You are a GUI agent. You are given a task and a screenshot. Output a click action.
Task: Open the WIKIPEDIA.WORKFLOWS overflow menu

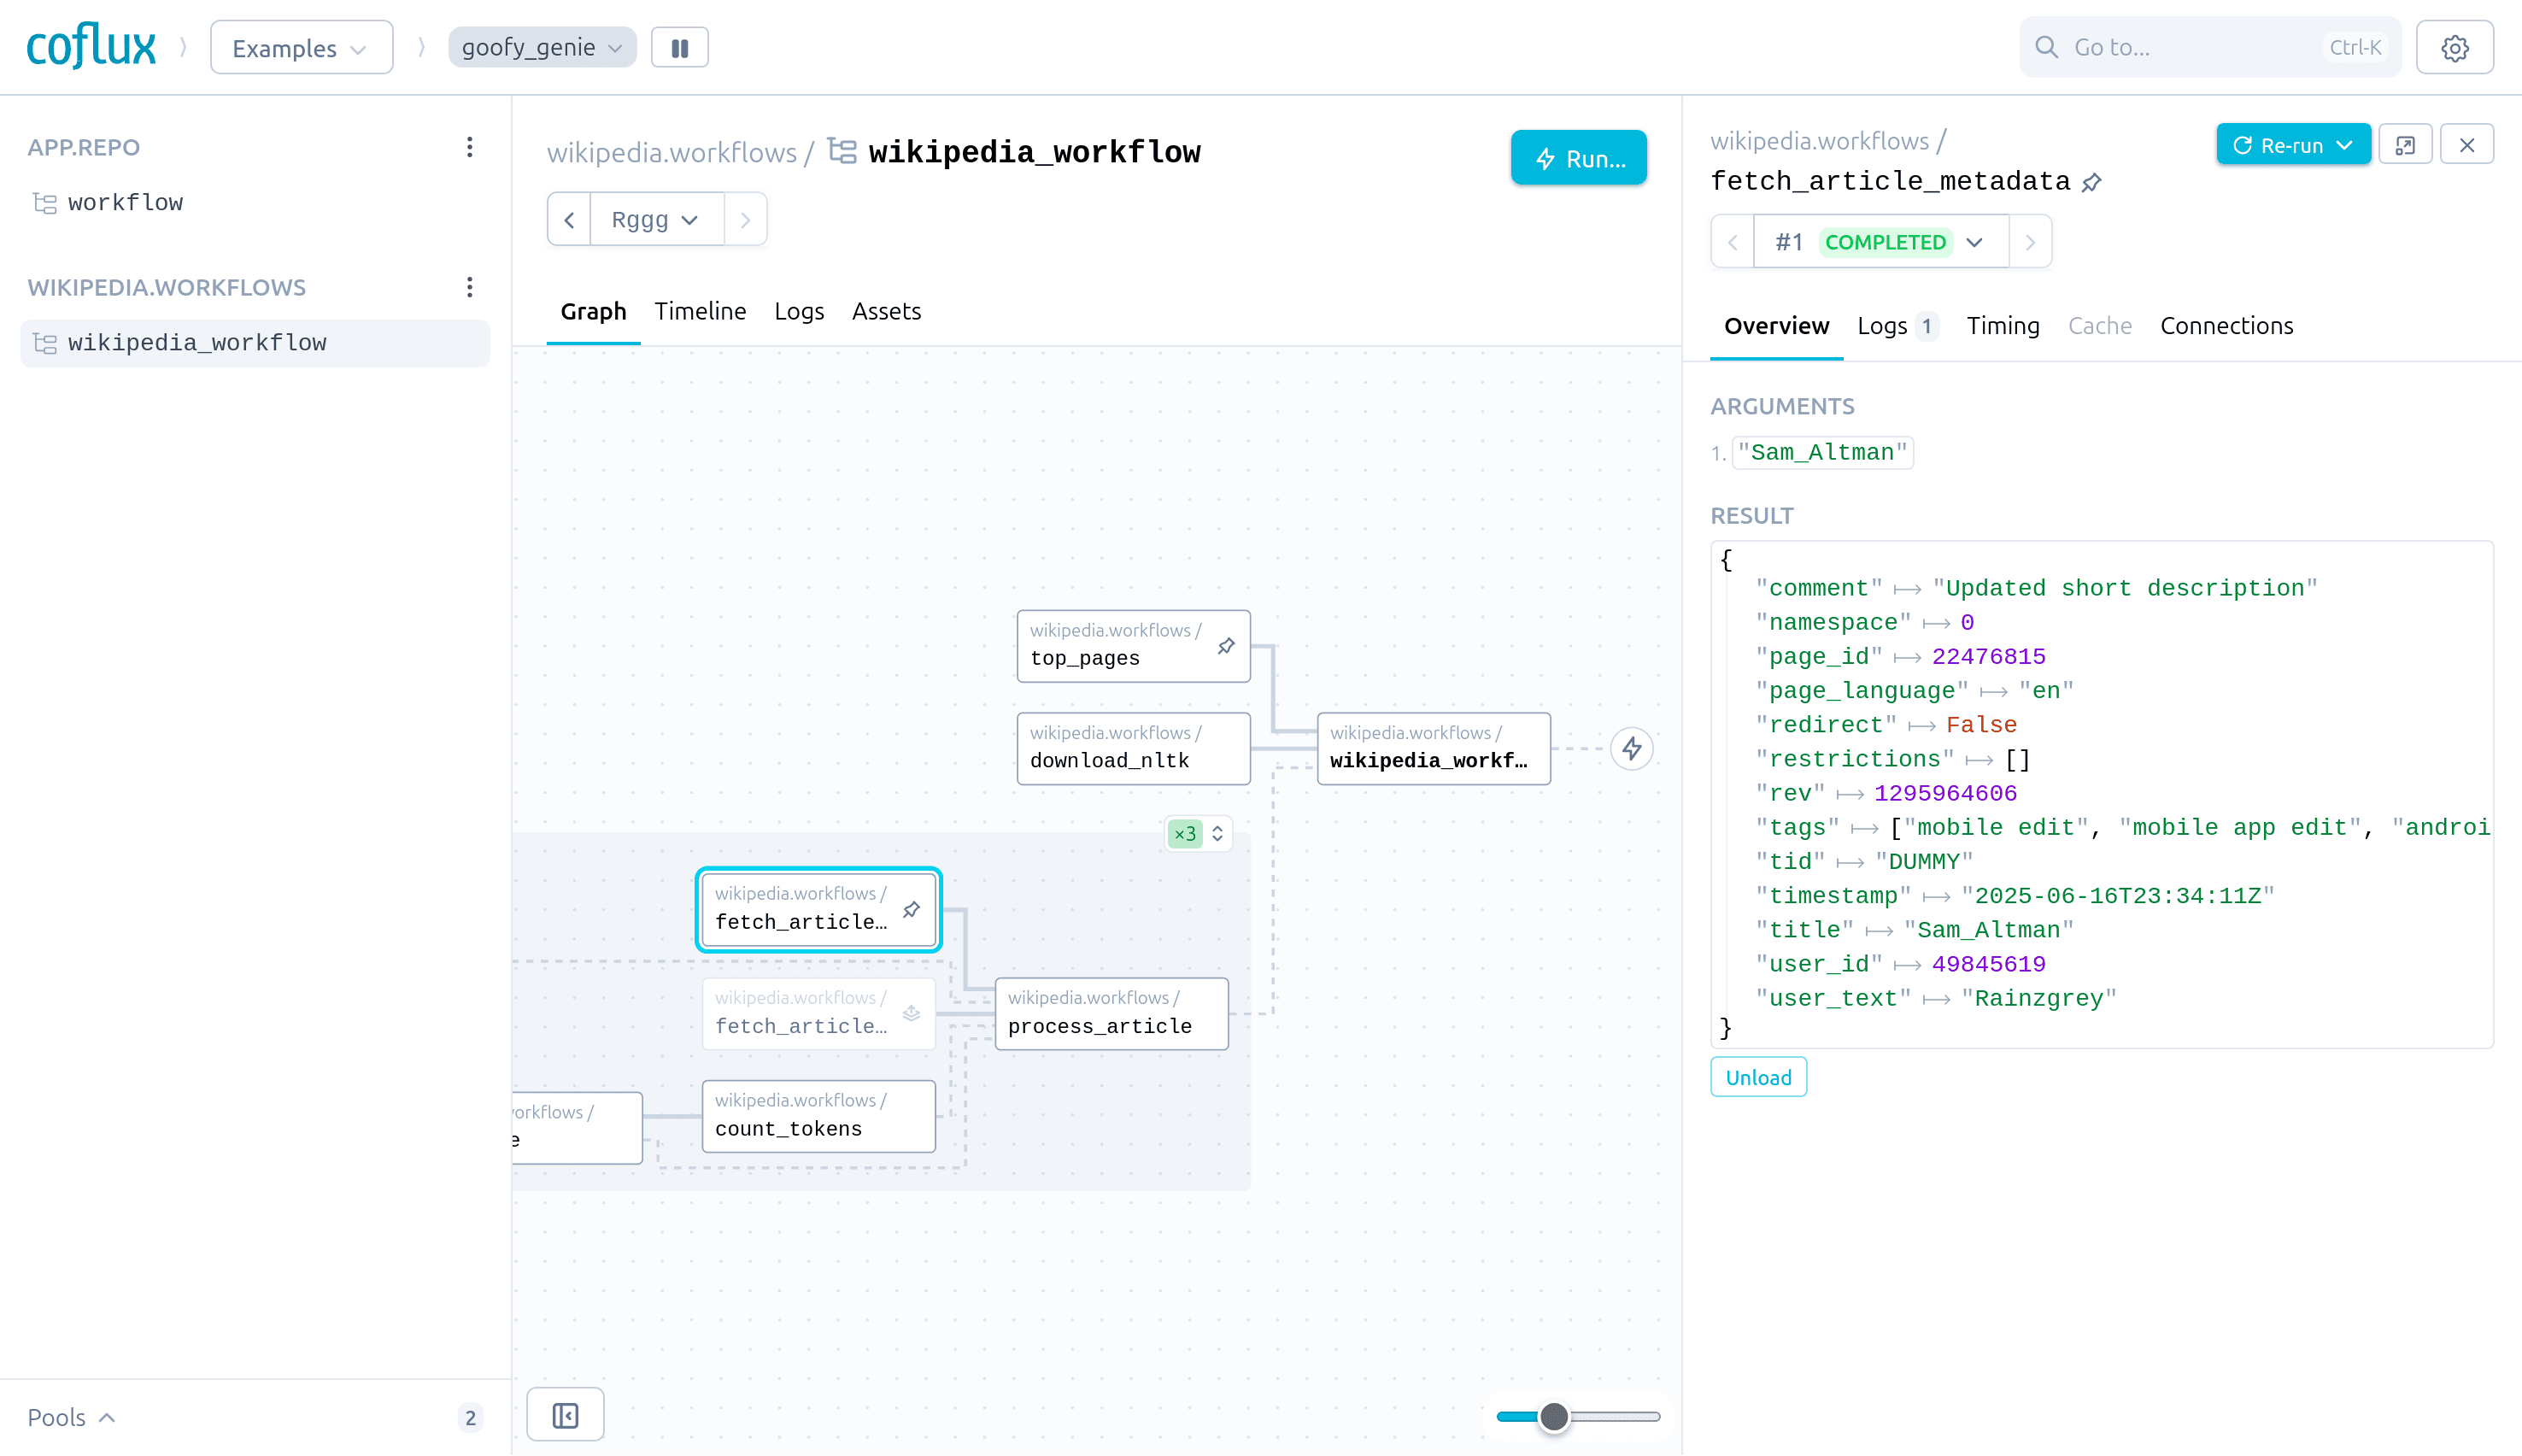469,287
